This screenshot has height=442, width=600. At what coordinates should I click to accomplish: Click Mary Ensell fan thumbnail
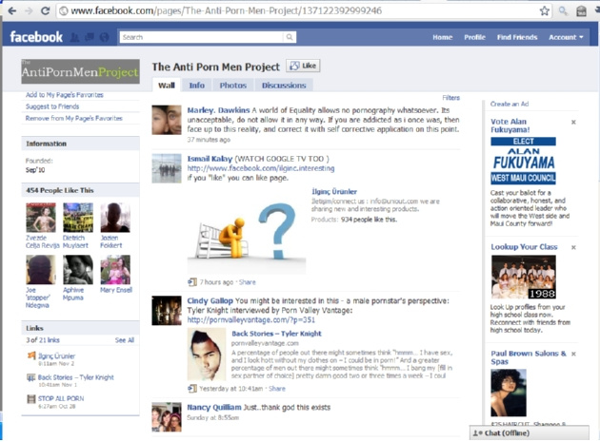click(115, 270)
